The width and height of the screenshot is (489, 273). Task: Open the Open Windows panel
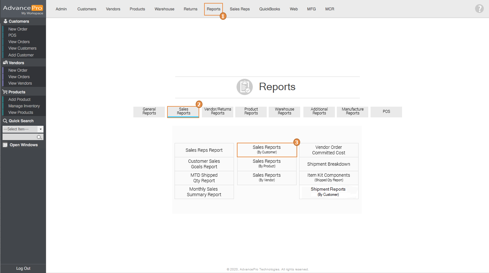[x=23, y=145]
